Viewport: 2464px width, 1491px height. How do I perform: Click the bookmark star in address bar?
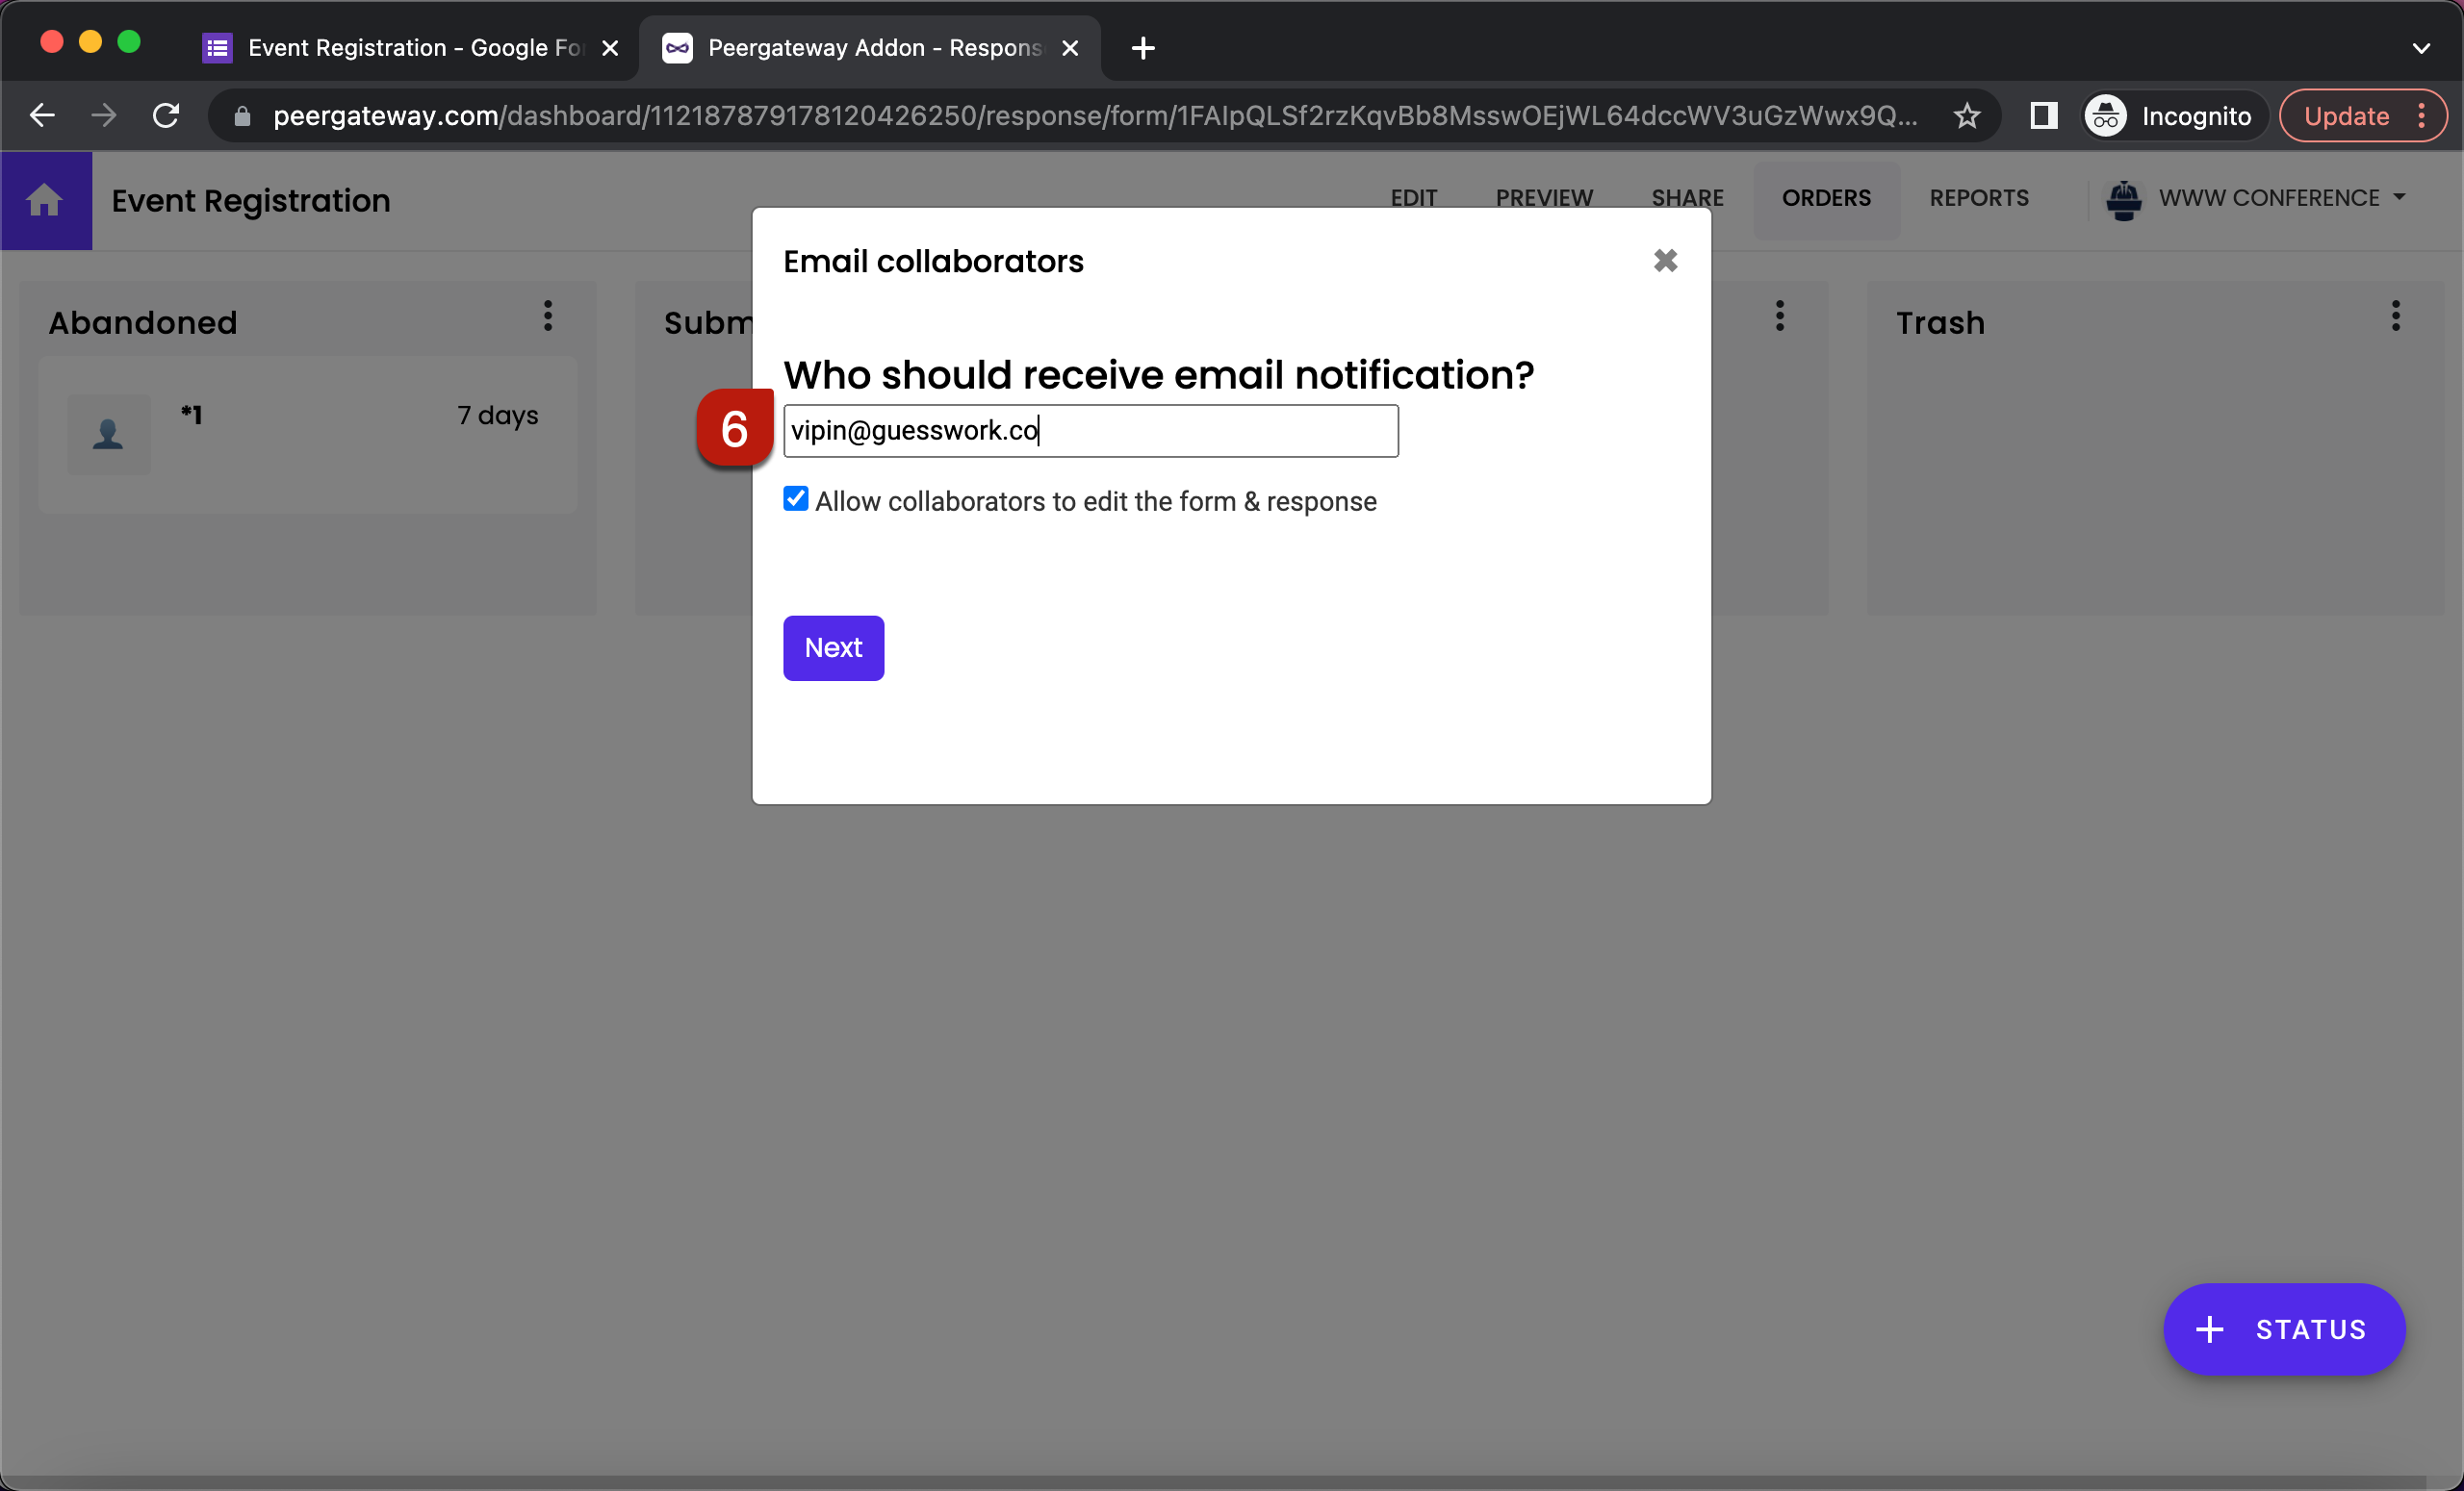(1966, 114)
